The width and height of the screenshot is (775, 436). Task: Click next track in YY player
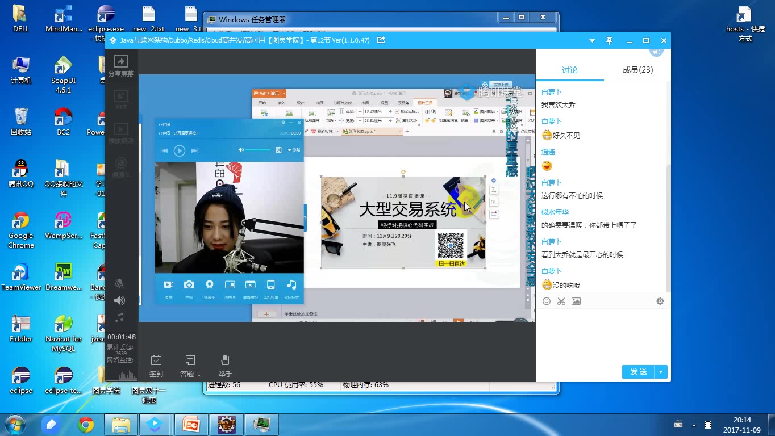(x=194, y=150)
